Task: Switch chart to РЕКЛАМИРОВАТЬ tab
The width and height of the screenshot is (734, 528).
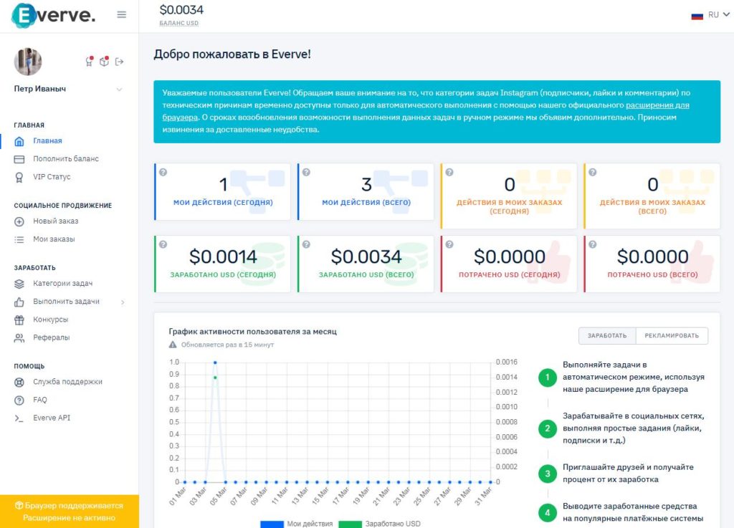Action: (x=672, y=336)
